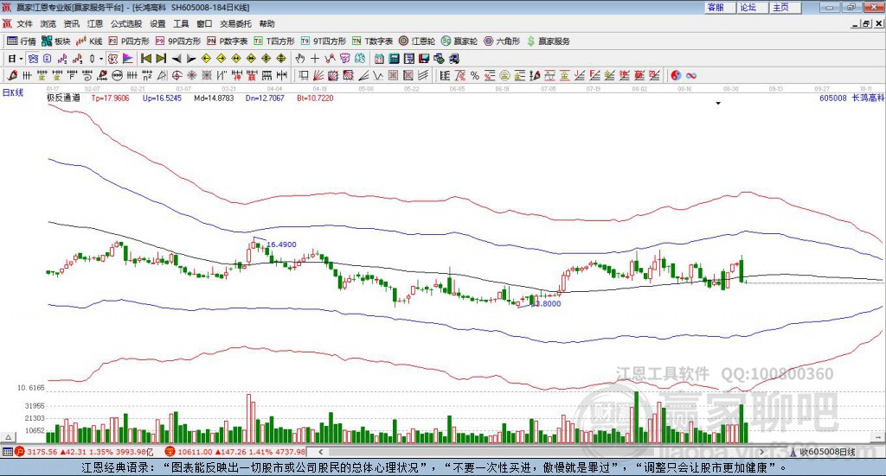This screenshot has height=476, width=886.
Task: Switch to K线 chart view
Action: coord(89,41)
